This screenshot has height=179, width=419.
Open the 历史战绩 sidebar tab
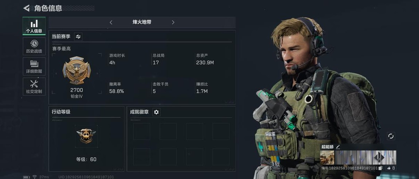point(34,46)
